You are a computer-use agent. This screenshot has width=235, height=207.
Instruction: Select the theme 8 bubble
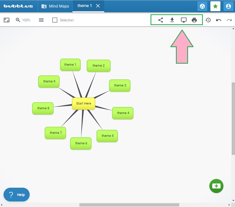43,108
